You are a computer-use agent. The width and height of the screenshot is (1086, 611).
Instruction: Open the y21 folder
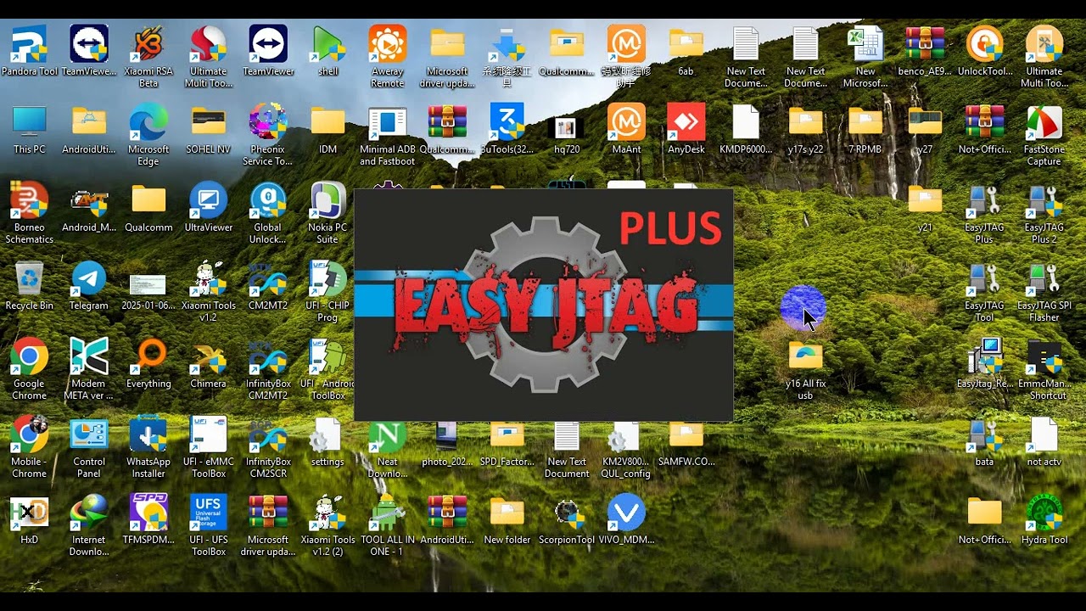tap(925, 207)
